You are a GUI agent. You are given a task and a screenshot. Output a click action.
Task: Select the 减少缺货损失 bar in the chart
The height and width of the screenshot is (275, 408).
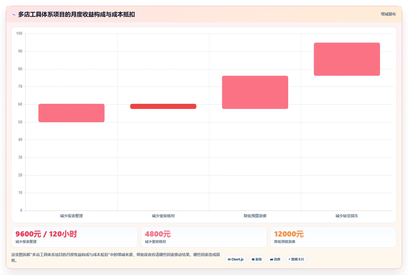pyautogui.click(x=347, y=59)
